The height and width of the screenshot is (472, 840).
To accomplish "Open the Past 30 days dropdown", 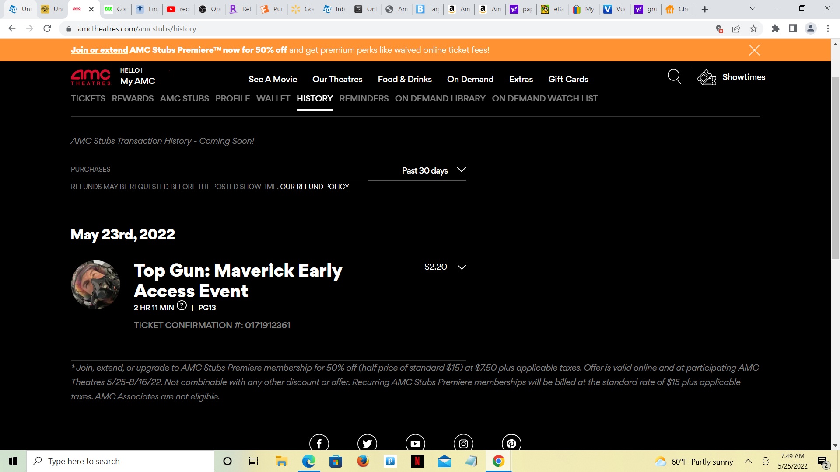I will (416, 170).
